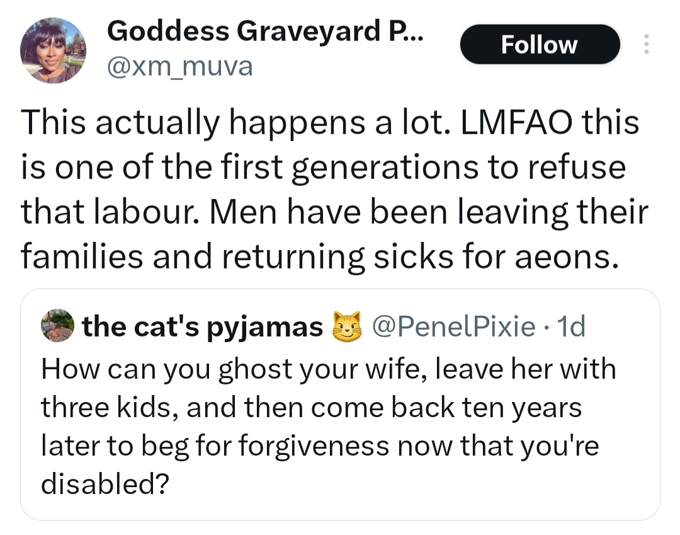This screenshot has width=680, height=535.
Task: Click the Goddess Graveyard P... display name
Action: (x=265, y=31)
